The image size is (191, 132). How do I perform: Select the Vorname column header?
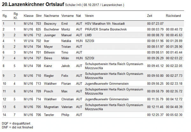pyautogui.click(x=67, y=16)
